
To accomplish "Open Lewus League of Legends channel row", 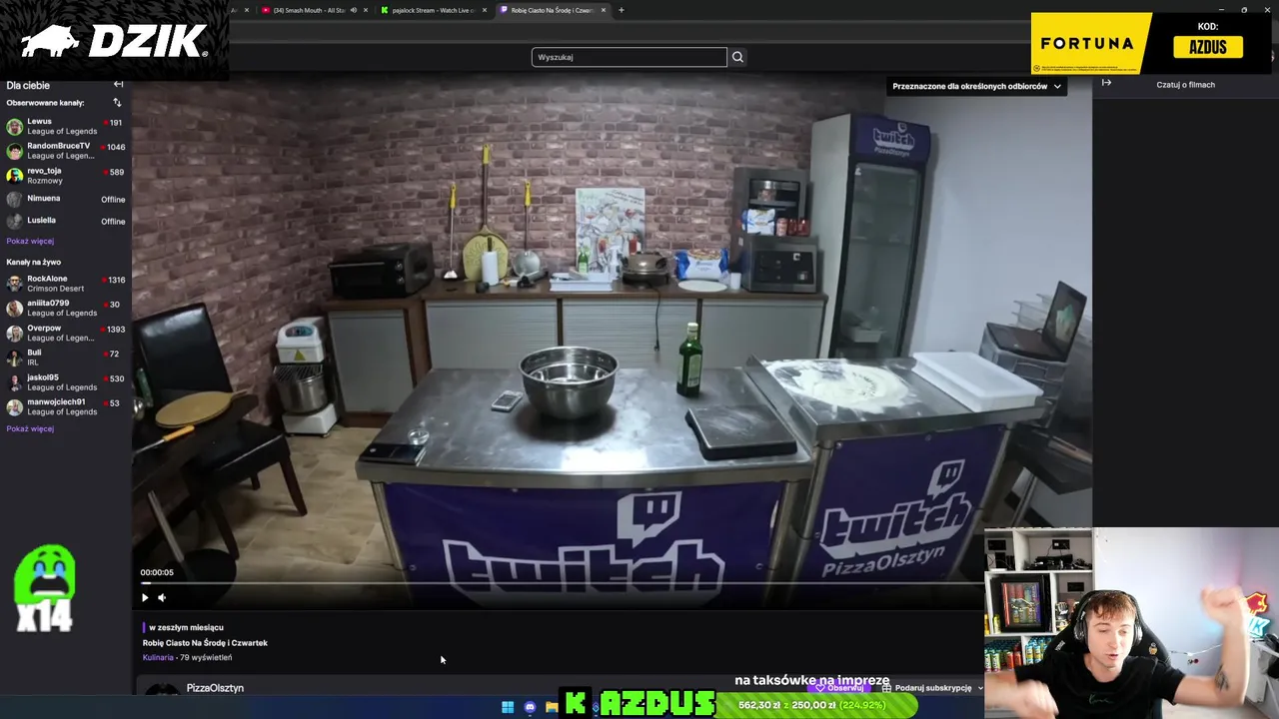I will coord(65,127).
